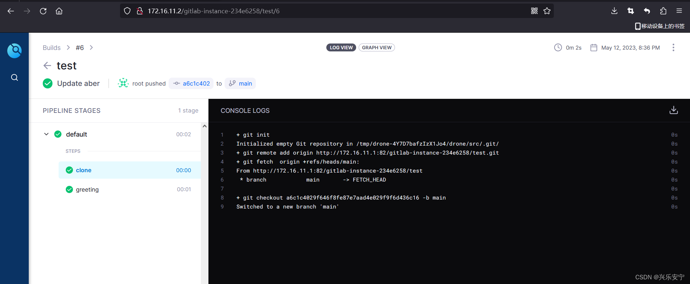Viewport: 690px width, 284px height.
Task: Click the '1 stage' label
Action: [x=188, y=110]
